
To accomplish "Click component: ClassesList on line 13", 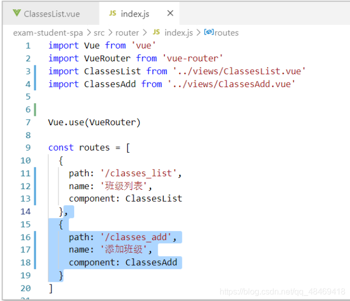I will [x=125, y=198].
